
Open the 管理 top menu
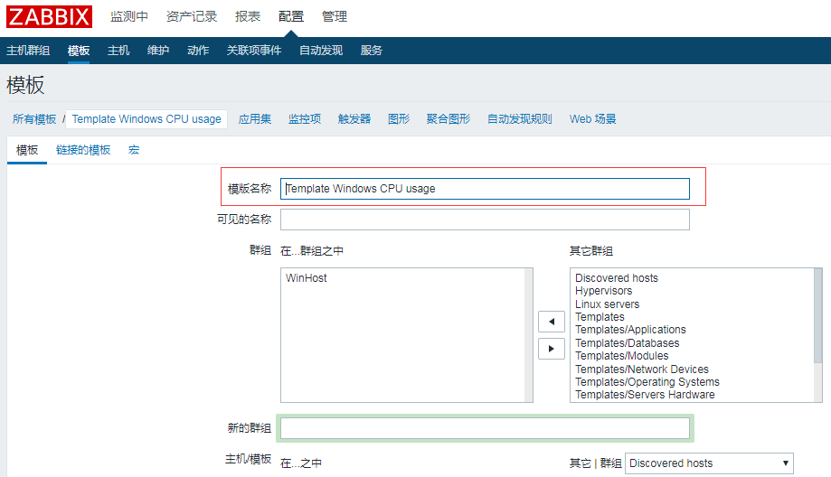tap(335, 16)
